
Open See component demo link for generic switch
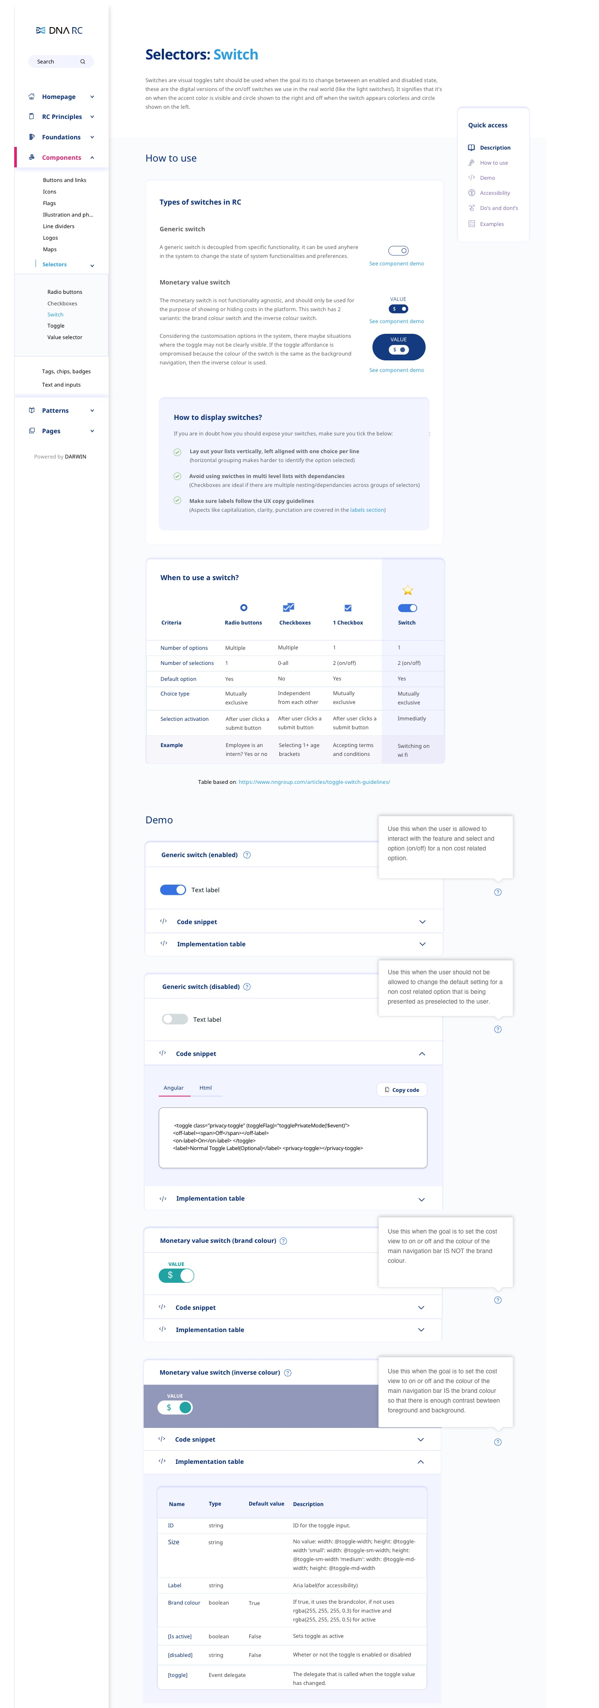(x=396, y=264)
